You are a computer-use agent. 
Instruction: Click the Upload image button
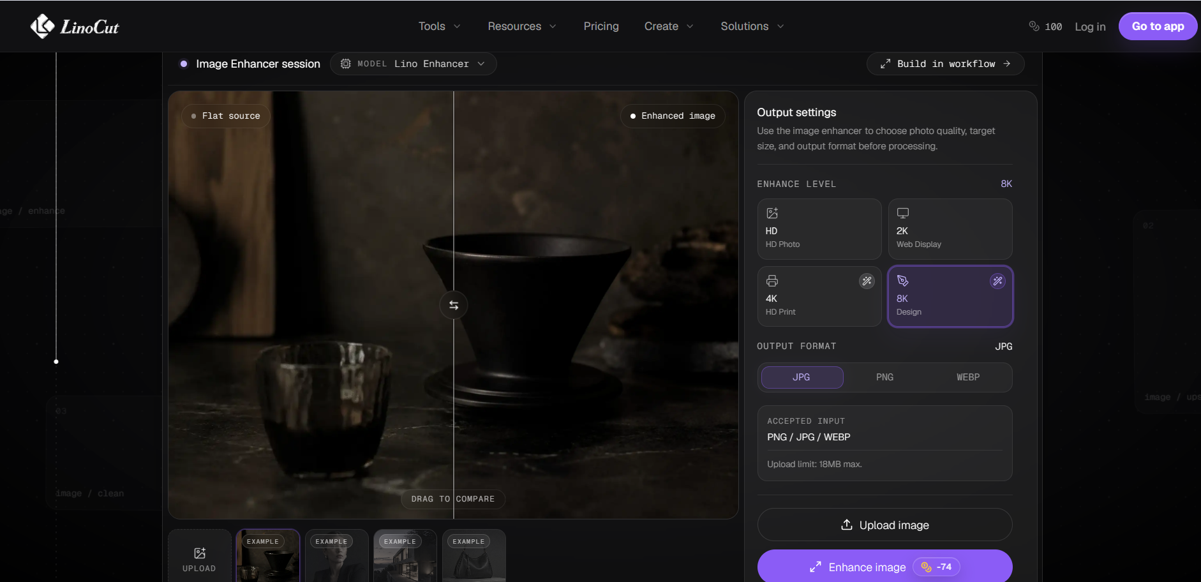point(884,525)
